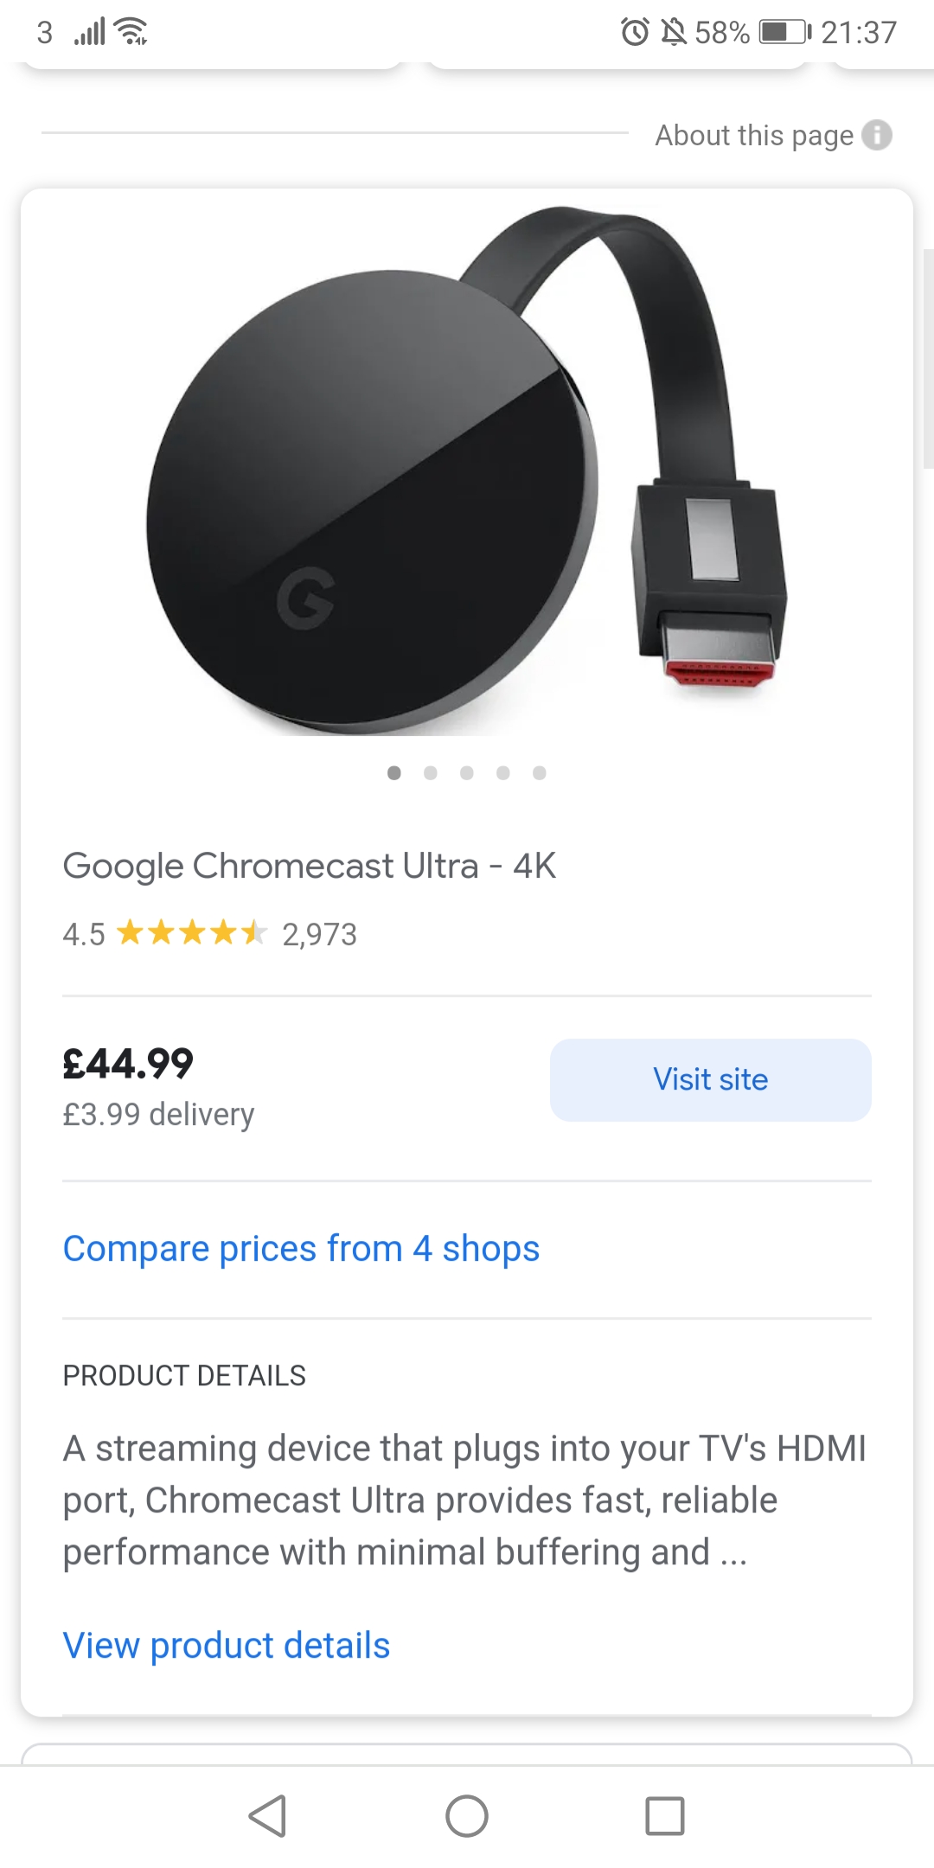Open recent apps with square button
This screenshot has height=1868, width=934.
(665, 1815)
